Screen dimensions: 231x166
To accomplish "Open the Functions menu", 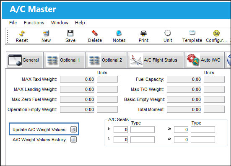I will 34,23.
